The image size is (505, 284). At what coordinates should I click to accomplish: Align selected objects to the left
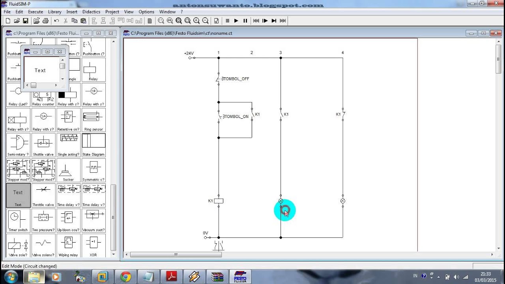pos(94,21)
